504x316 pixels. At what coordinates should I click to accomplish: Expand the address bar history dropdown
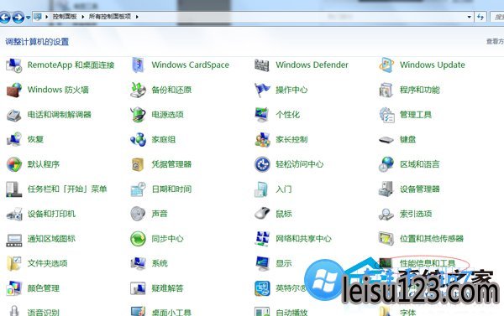tap(469, 17)
